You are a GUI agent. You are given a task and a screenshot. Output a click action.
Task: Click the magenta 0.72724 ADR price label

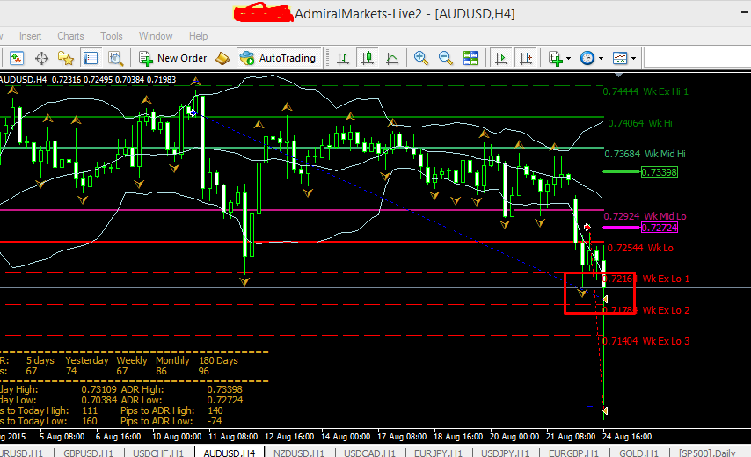(x=660, y=228)
